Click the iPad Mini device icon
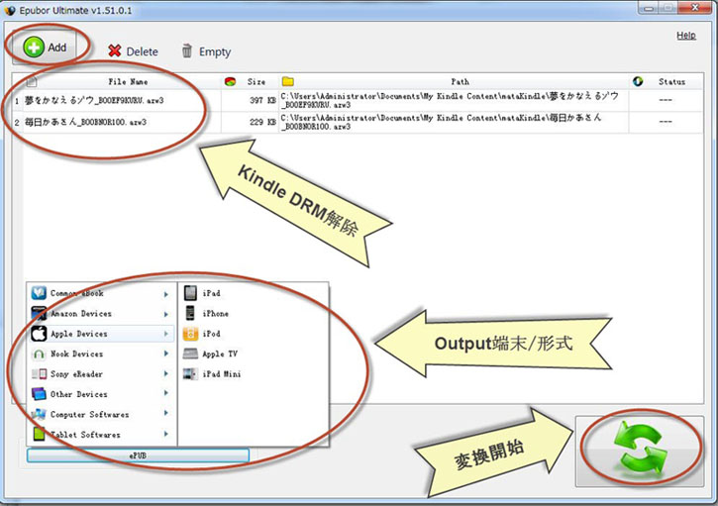 pos(190,374)
